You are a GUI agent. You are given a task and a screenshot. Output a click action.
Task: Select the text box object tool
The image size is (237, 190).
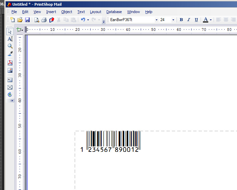tap(10, 80)
